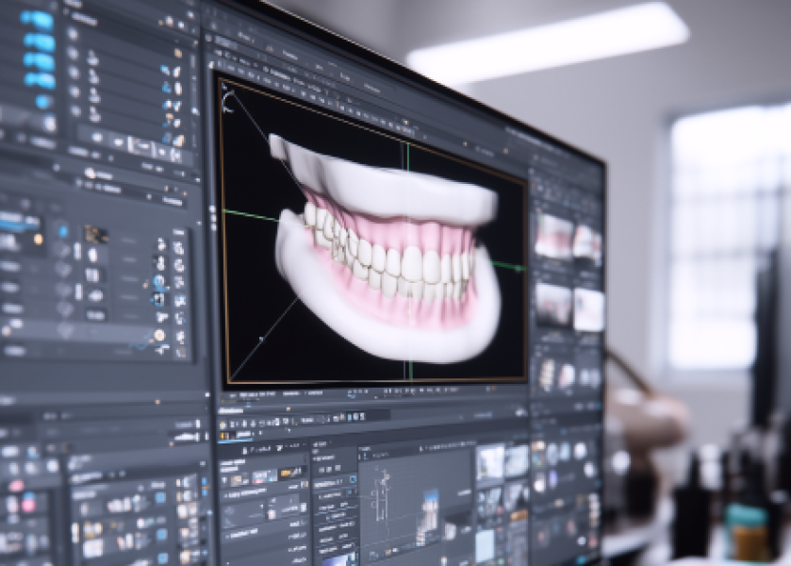The width and height of the screenshot is (791, 566).
Task: Toggle the second blue pill switch in the left panel
Action: (38, 42)
